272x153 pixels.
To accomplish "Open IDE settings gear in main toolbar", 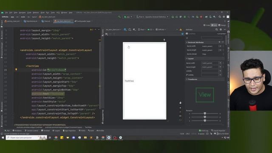I will (224, 17).
